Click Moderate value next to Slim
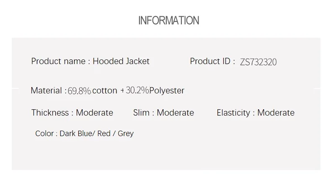Screen dimensions: 331x183 (175, 113)
